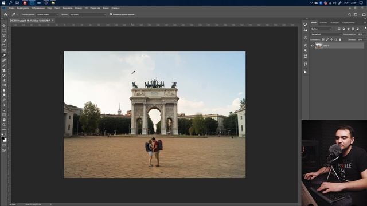Click the Home icon in the options bar
The width and height of the screenshot is (367, 206).
tap(5, 14)
